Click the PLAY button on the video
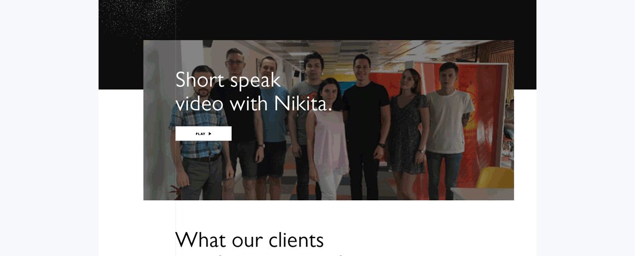The width and height of the screenshot is (635, 256). point(203,133)
